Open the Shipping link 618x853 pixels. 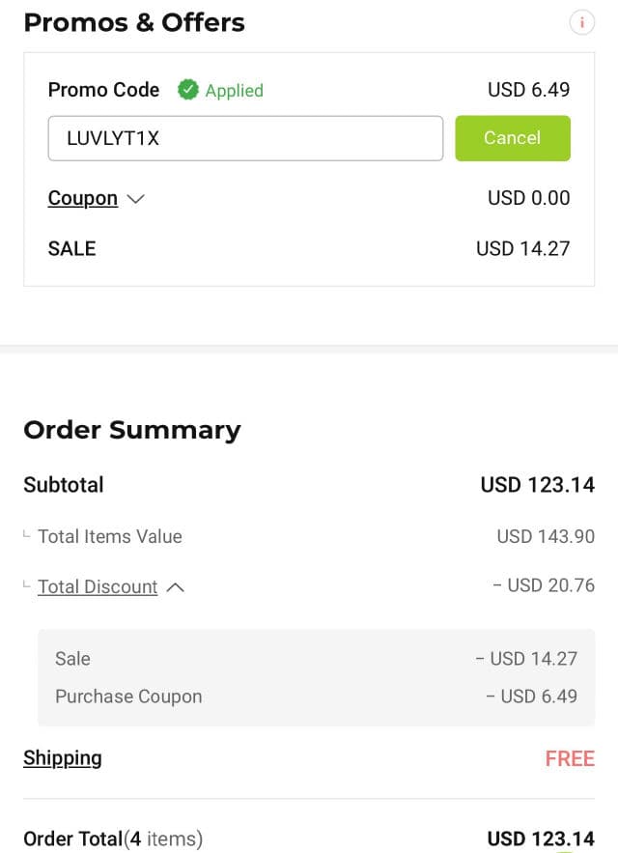pyautogui.click(x=63, y=758)
